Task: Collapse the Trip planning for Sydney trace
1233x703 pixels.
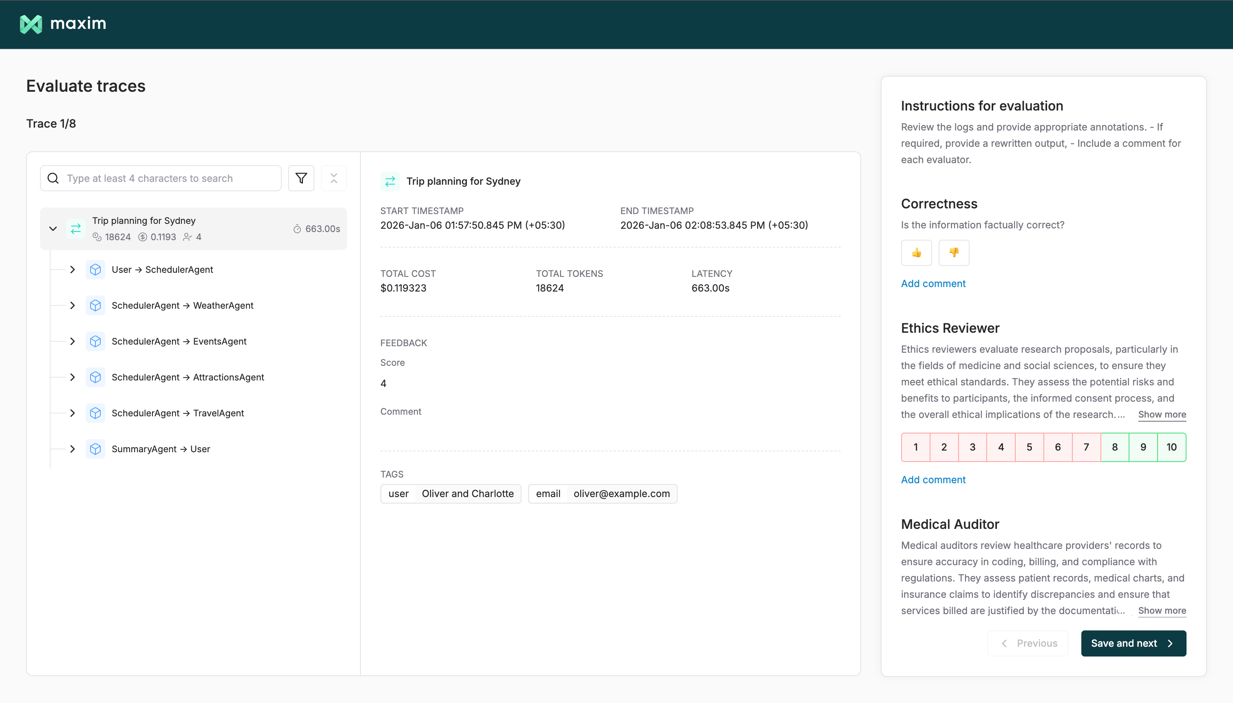Action: click(x=53, y=228)
